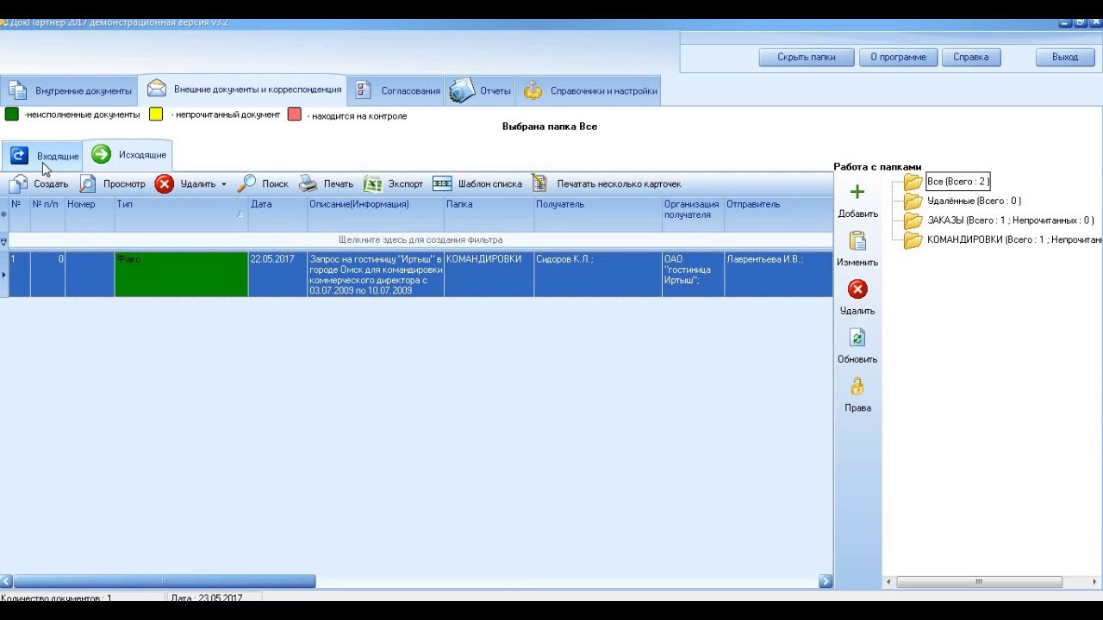Image resolution: width=1103 pixels, height=620 pixels.
Task: Open the dropdown arrow beside 'Удалить'
Action: tap(224, 184)
